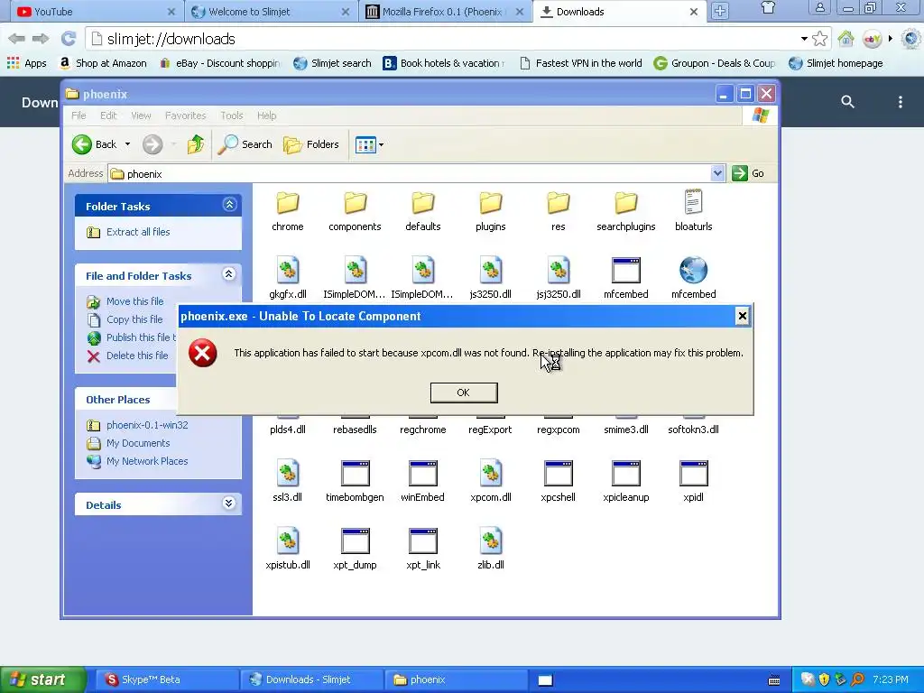Select the timebombgen executable
Image resolution: width=924 pixels, height=693 pixels.
pos(355,482)
